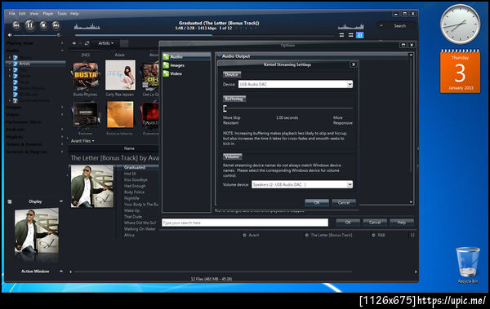
Task: Select the track 'Wake Up'
Action: tap(131, 210)
